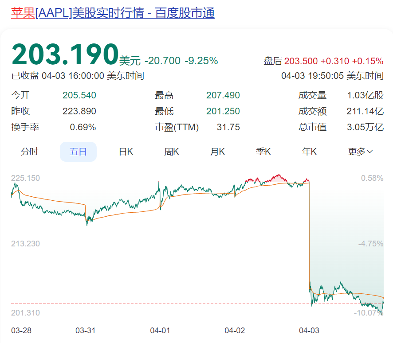This screenshot has height=343, width=393.
Task: Click the 总市值 value 3.05万亿
Action: pos(365,127)
